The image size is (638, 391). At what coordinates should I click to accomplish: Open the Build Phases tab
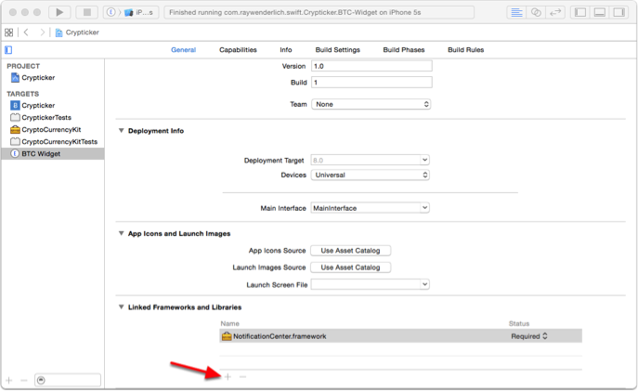[x=404, y=49]
